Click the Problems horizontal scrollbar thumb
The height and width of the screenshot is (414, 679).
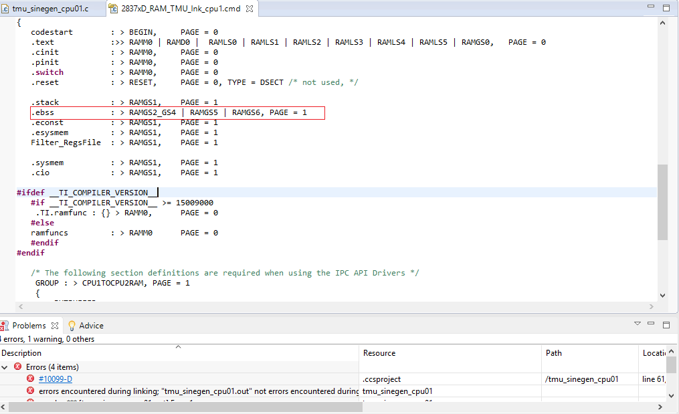point(185,407)
